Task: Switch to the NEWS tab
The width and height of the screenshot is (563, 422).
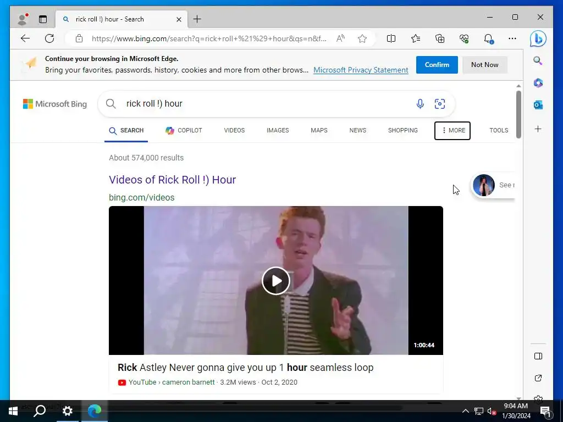Action: tap(357, 131)
